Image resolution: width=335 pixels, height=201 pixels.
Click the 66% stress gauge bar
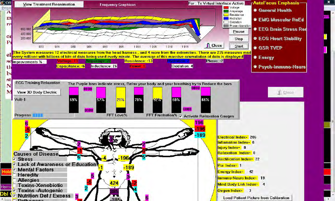pyautogui.click(x=206, y=100)
